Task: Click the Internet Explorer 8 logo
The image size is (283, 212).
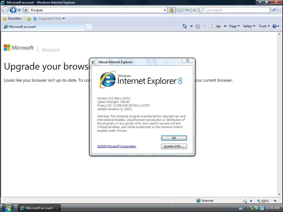Action: coord(141,80)
